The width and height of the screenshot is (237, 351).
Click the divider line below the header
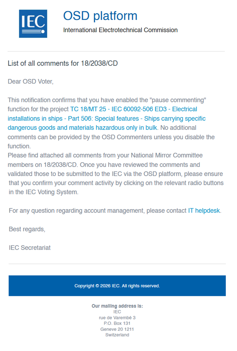click(x=116, y=52)
